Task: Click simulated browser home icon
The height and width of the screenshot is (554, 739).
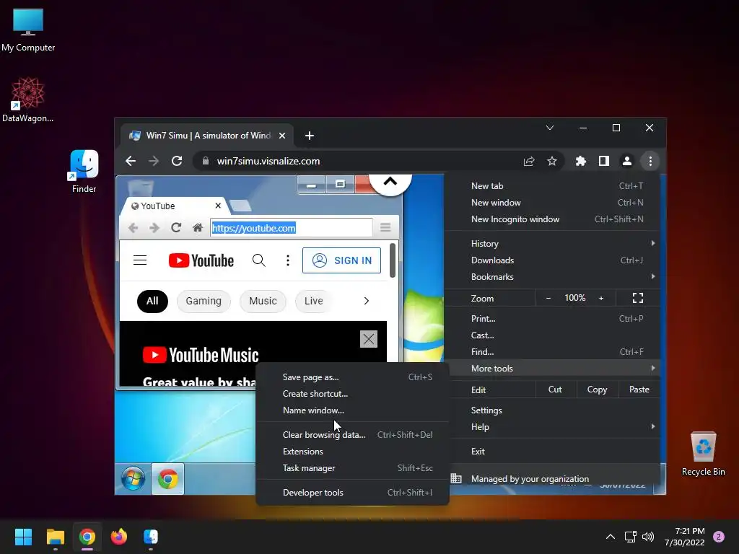Action: 198,228
